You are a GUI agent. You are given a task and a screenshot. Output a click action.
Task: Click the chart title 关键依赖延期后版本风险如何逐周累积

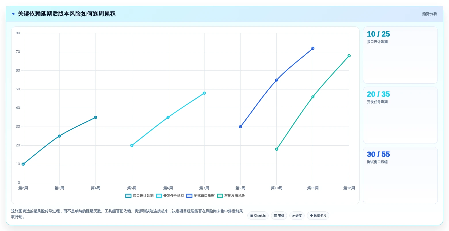tap(67, 14)
